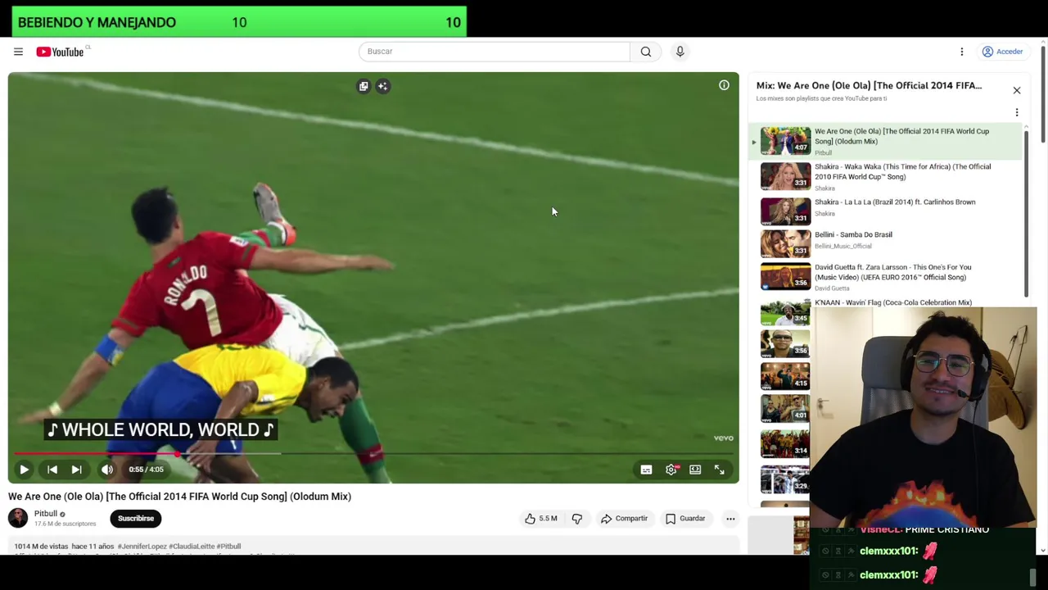
Task: Click '1014 M de vistas' description text
Action: coord(41,547)
